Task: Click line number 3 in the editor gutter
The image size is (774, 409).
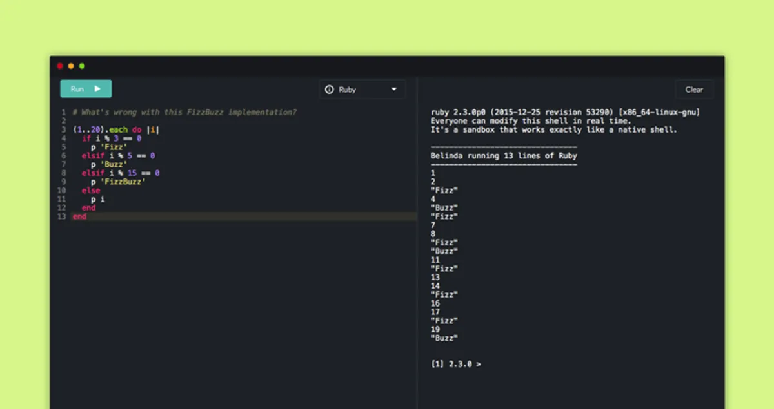Action: [63, 129]
